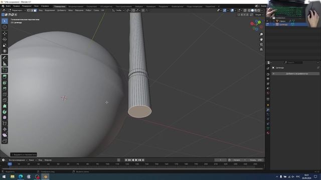
Task: Open the Tool properties tab
Action: [x=268, y=68]
